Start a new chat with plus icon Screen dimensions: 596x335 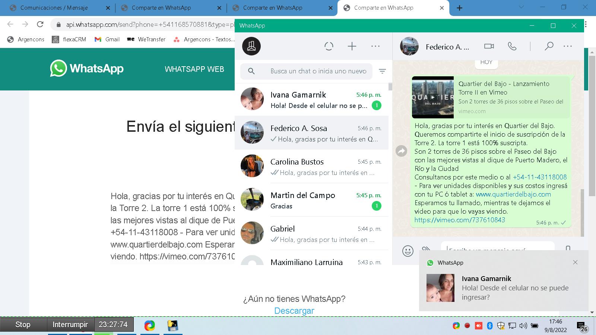pyautogui.click(x=352, y=46)
